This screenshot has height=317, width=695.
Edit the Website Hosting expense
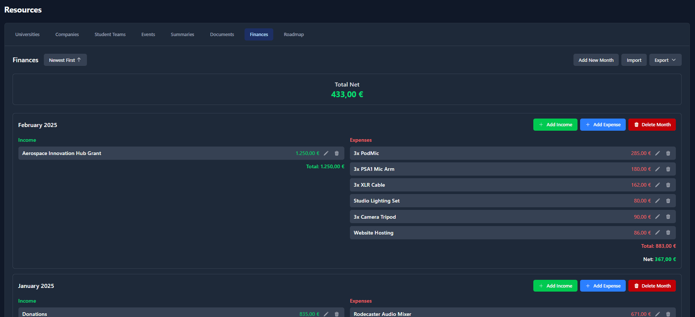657,233
